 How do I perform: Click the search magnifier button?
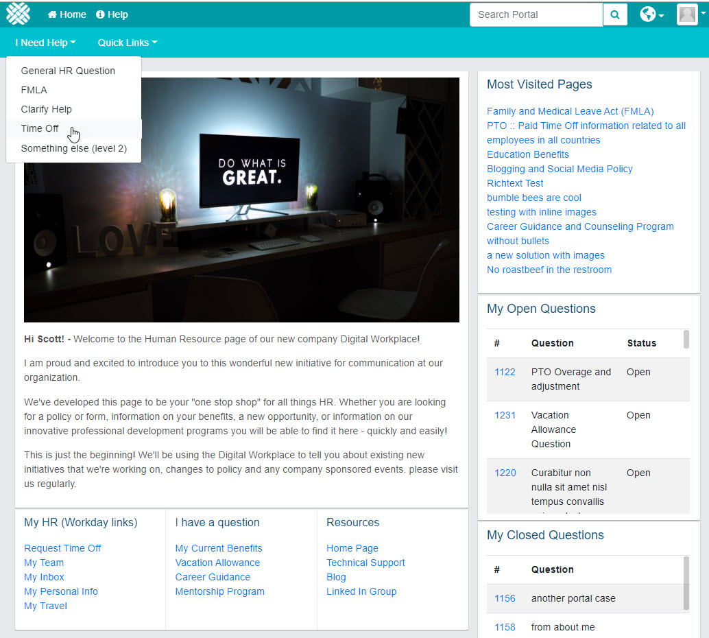pos(615,14)
